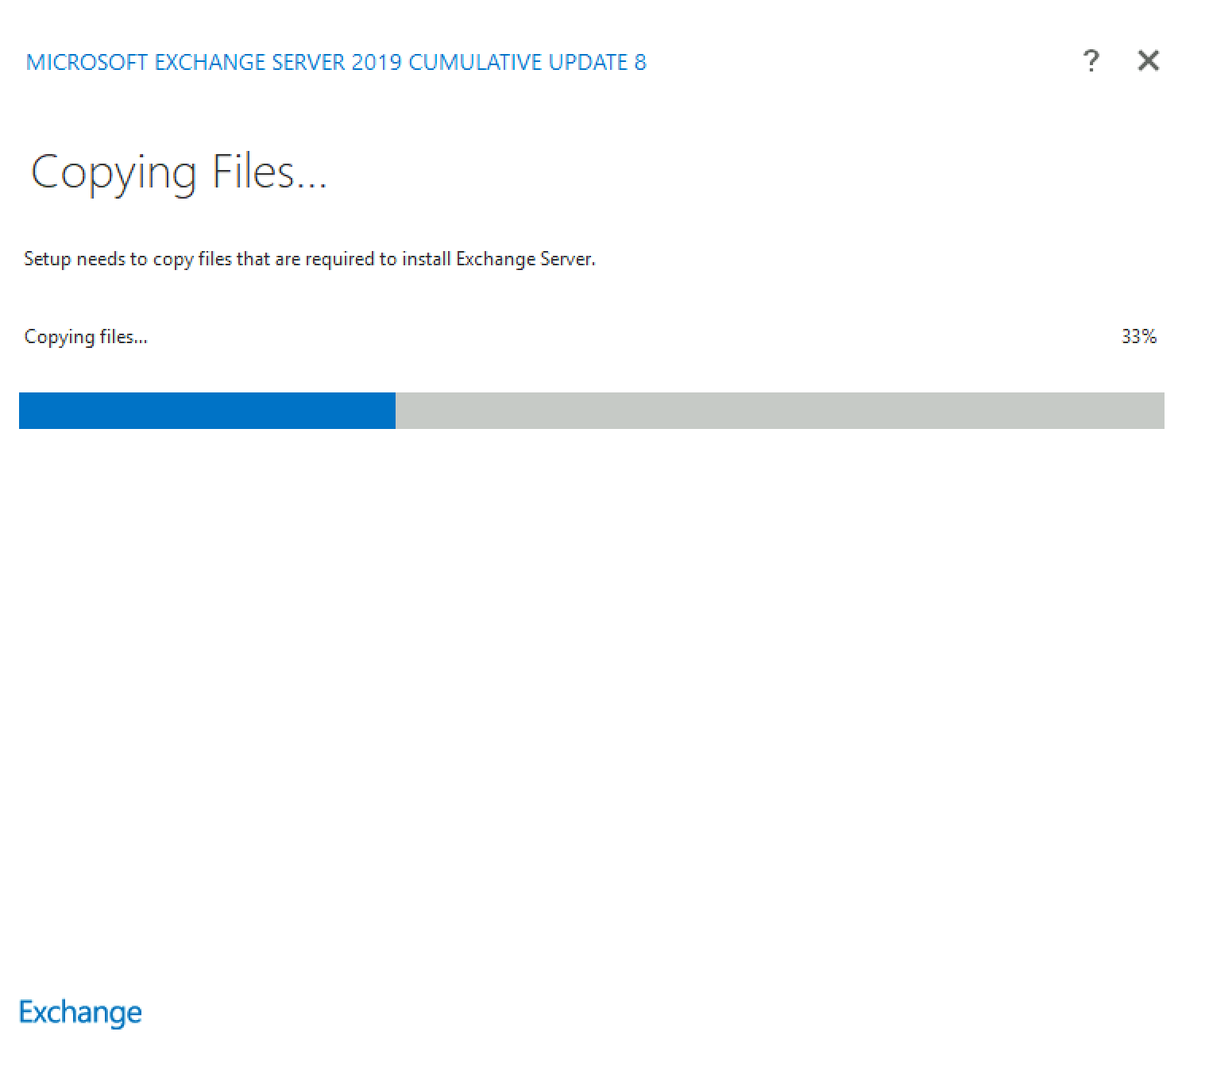The image size is (1209, 1074).
Task: Click the blue copying files progress bar
Action: coord(592,411)
